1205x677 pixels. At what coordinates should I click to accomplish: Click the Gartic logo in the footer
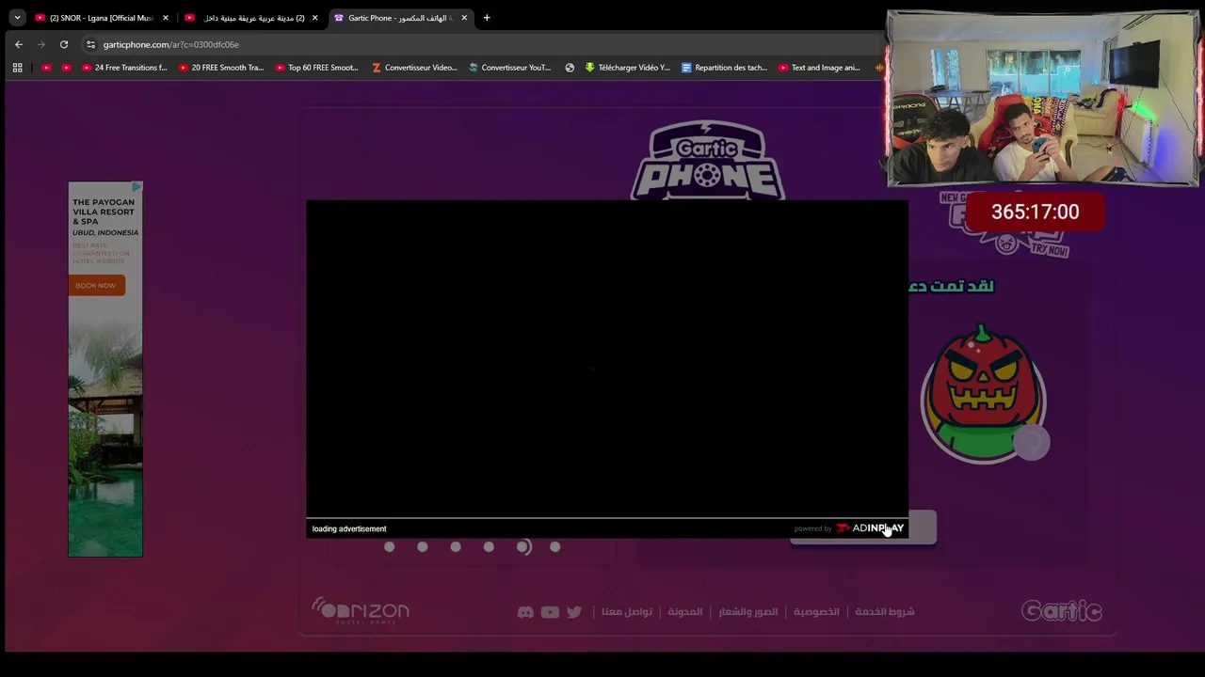[x=1062, y=611]
